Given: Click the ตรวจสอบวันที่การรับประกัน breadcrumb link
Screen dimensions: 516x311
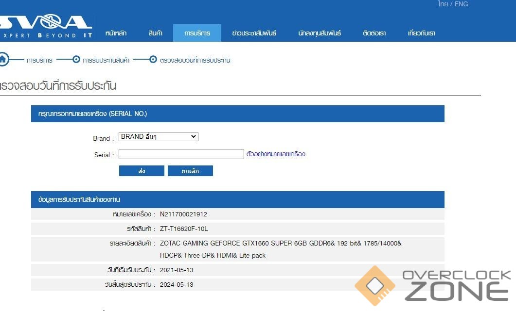Looking at the screenshot, I should 195,60.
